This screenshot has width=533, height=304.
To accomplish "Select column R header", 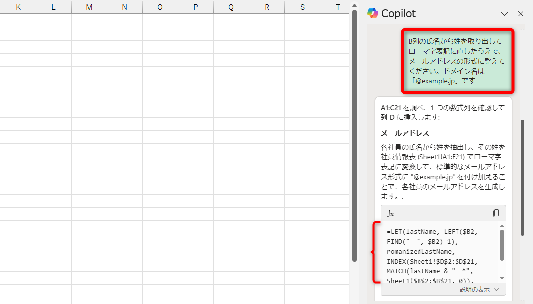I will 267,7.
